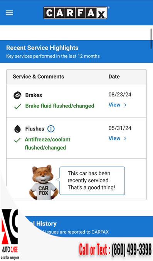
Task: Select Brake fluid flushed/changed text
Action: (60, 106)
